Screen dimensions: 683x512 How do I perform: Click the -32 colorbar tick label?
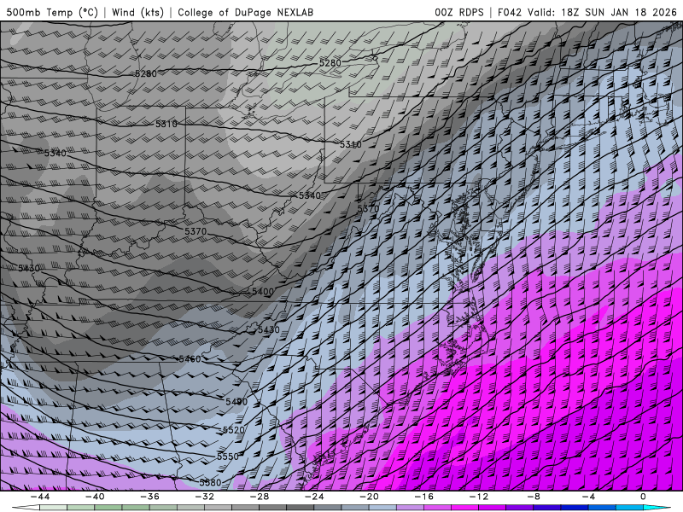coord(204,497)
